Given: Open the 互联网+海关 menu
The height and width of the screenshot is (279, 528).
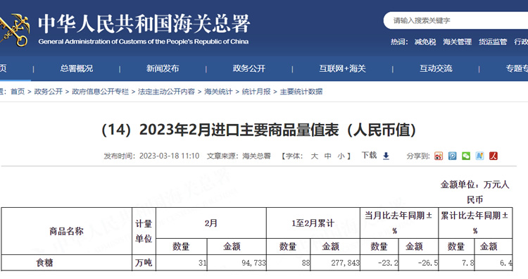Looking at the screenshot, I should (x=342, y=69).
